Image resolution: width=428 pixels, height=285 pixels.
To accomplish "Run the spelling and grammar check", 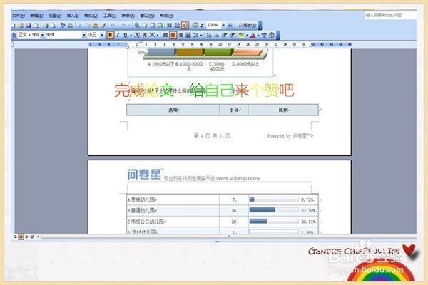I will point(63,26).
